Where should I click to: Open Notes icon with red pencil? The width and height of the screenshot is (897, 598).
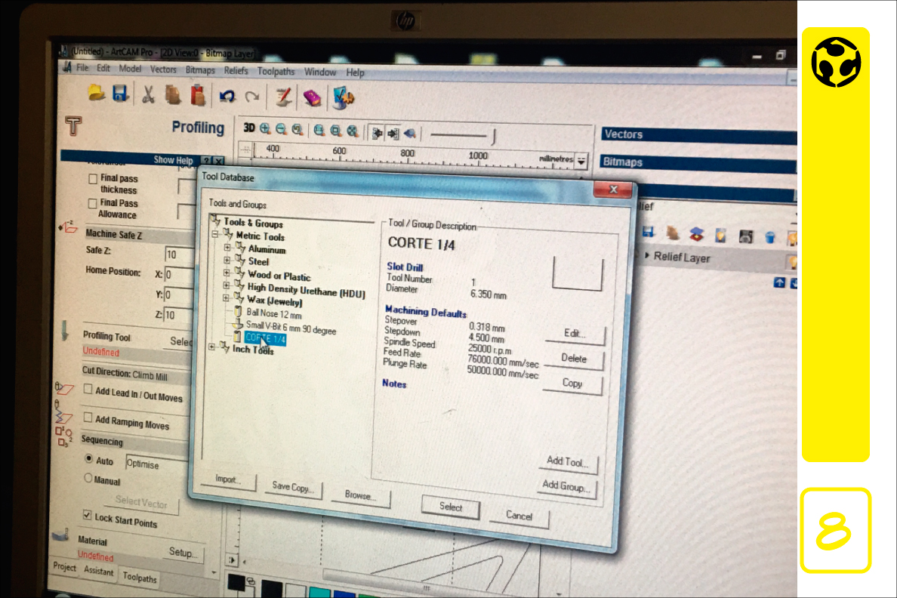[282, 97]
